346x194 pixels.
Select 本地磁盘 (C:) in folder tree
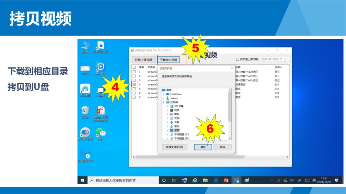(182, 134)
